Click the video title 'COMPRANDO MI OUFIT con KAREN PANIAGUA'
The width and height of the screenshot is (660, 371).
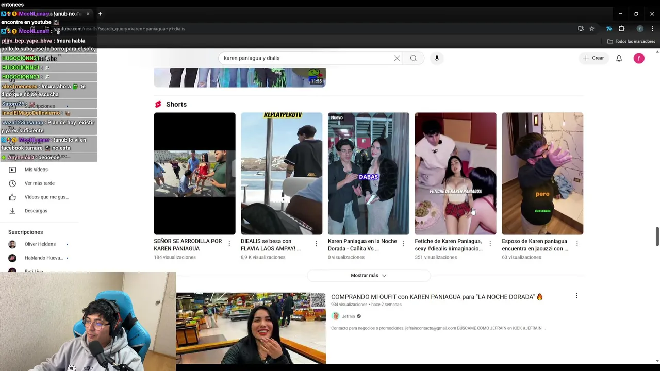[437, 297]
